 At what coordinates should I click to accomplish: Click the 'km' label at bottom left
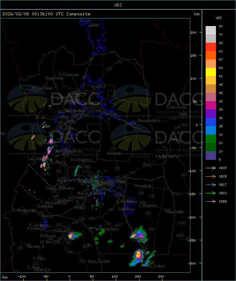[x=5, y=277]
